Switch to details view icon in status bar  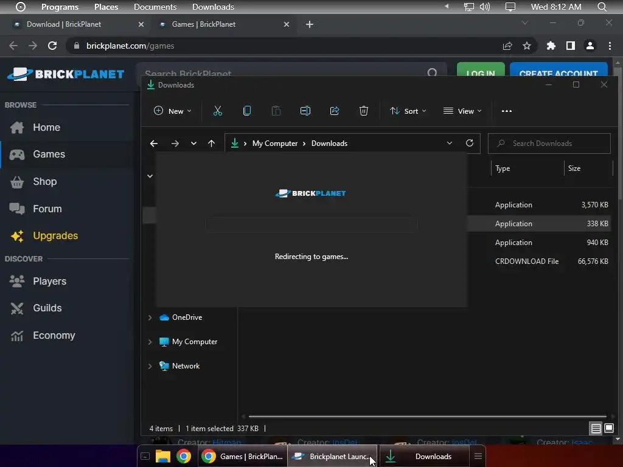596,428
